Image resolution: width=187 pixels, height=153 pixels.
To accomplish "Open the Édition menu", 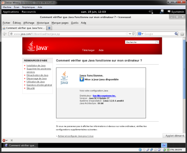I will coord(17,23).
